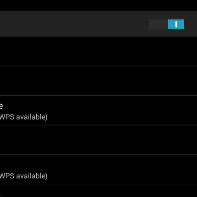This screenshot has width=197, height=197.
Task: Tap the black status bar above the header
Action: click(98, 5)
